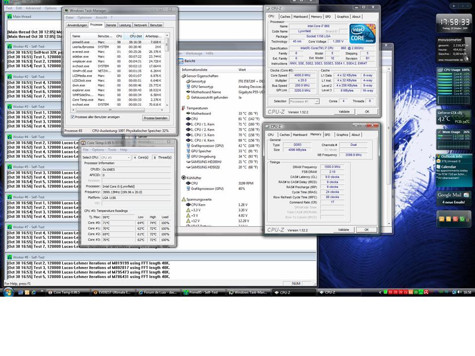Click the Temperaturen thermometer icon
The height and width of the screenshot is (356, 475).
coord(183,108)
